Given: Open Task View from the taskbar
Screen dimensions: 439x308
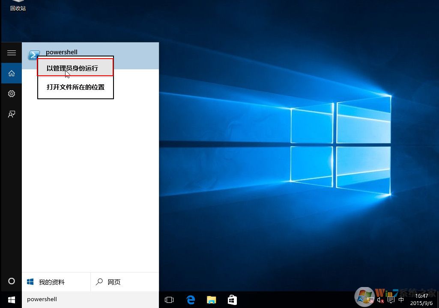Looking at the screenshot, I should pyautogui.click(x=169, y=300).
